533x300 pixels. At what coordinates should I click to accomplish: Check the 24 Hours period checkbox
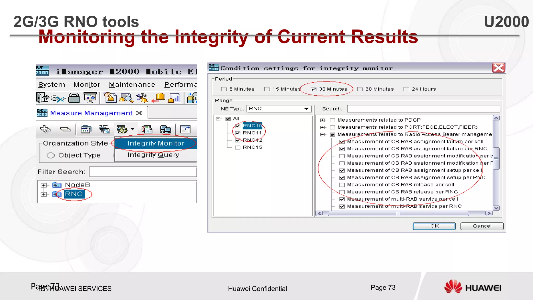[x=406, y=89]
